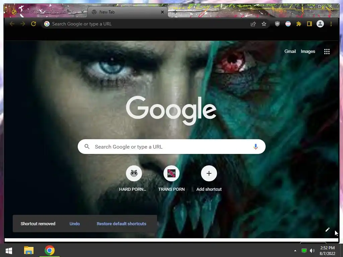This screenshot has height=257, width=343.
Task: Click the Google search box
Action: point(171,147)
